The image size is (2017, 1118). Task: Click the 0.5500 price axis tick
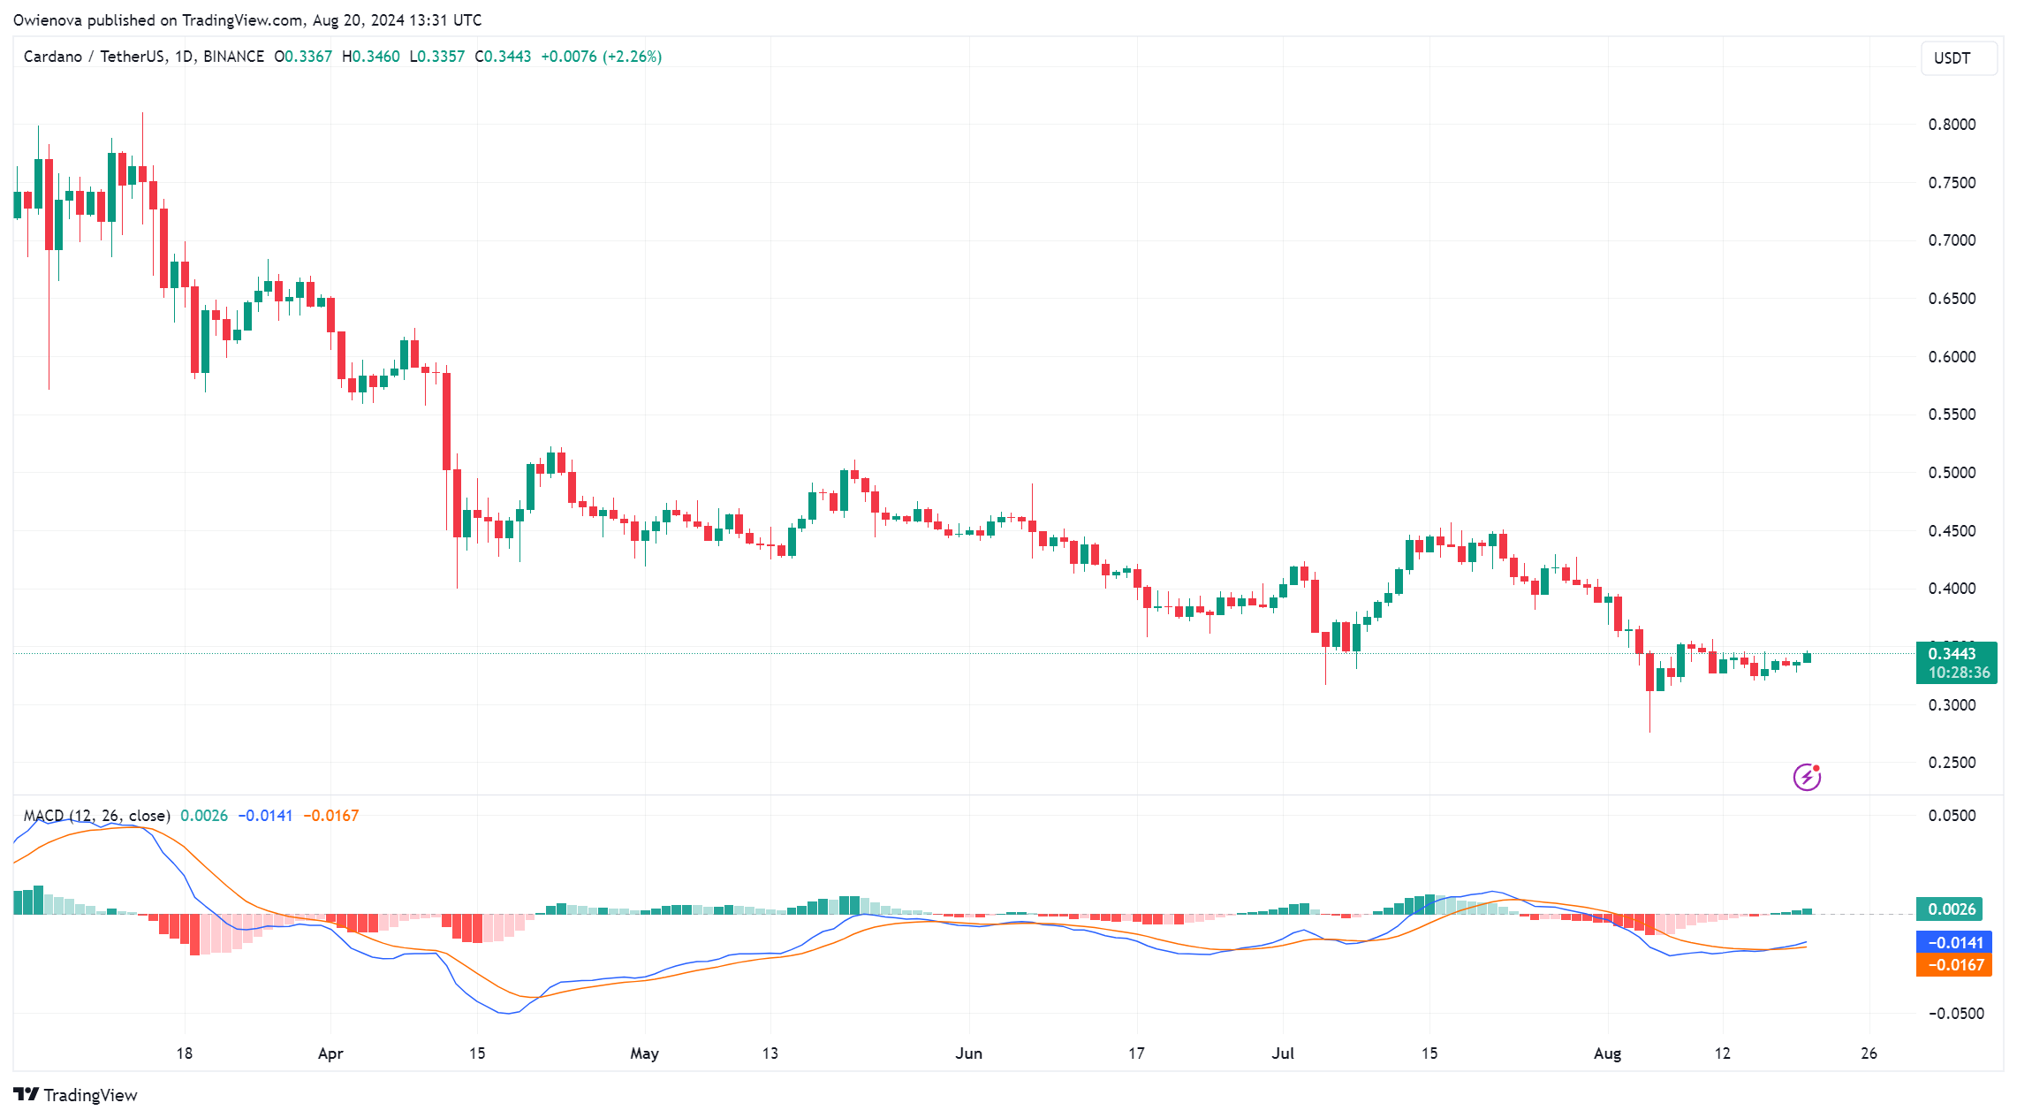[x=1952, y=414]
